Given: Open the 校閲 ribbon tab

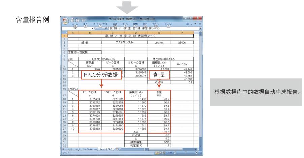Looking at the screenshot, I should pos(135,24).
